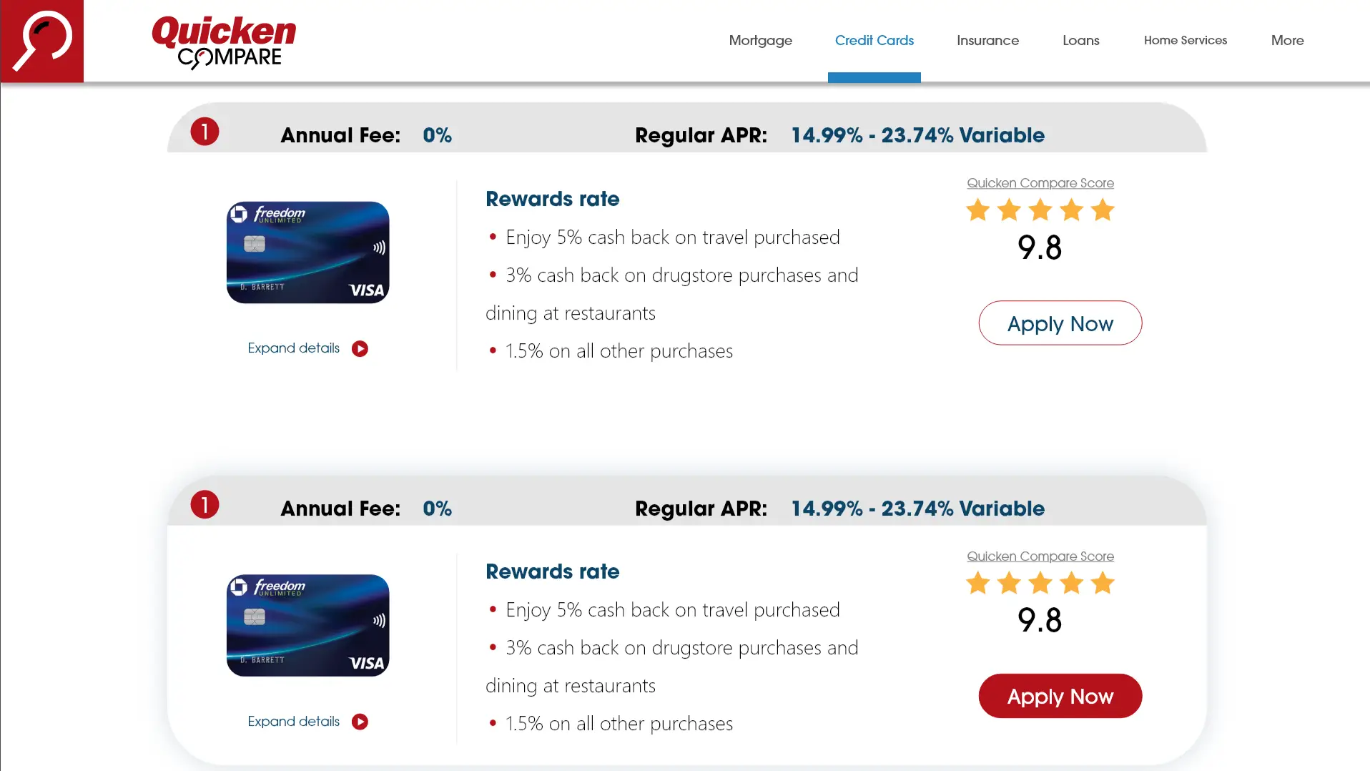Click the first card's red rank badge
Viewport: 1370px width, 771px height.
click(x=204, y=132)
